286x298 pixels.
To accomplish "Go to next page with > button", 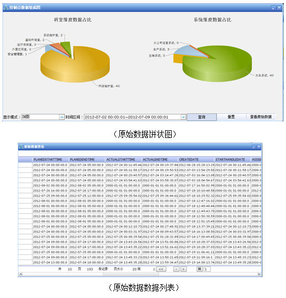I will pos(183,269).
